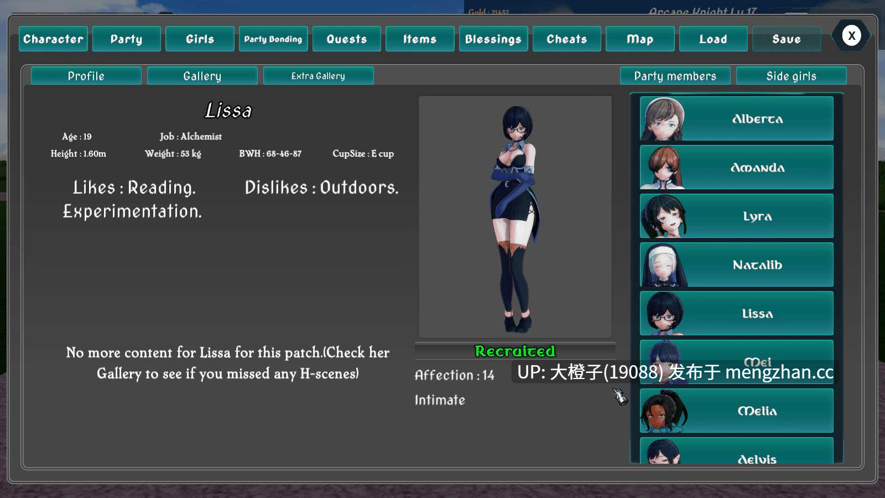Open the Items tab
The height and width of the screenshot is (498, 885).
coord(420,39)
